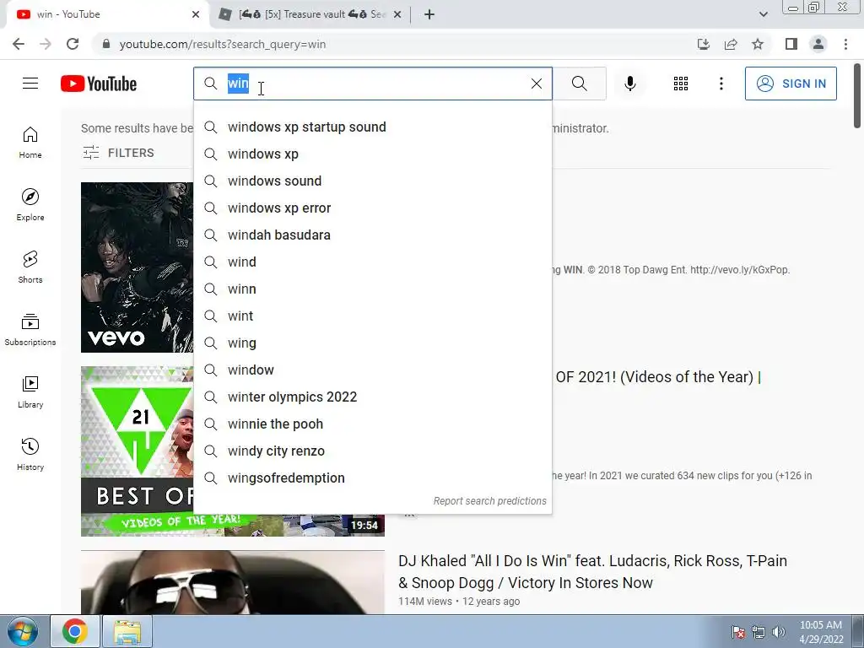864x648 pixels.
Task: Select the suggestion 'wing'
Action: 372,343
